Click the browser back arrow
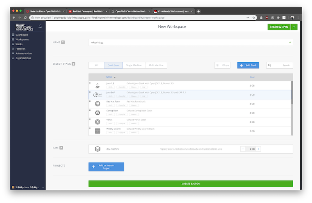This screenshot has height=203, width=312. coord(14,18)
